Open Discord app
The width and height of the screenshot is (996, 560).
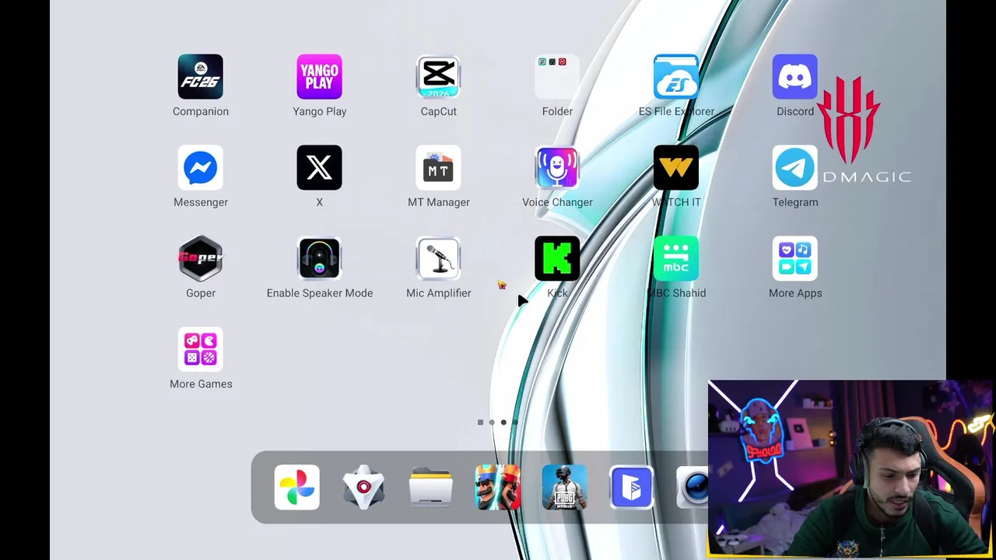click(x=795, y=77)
